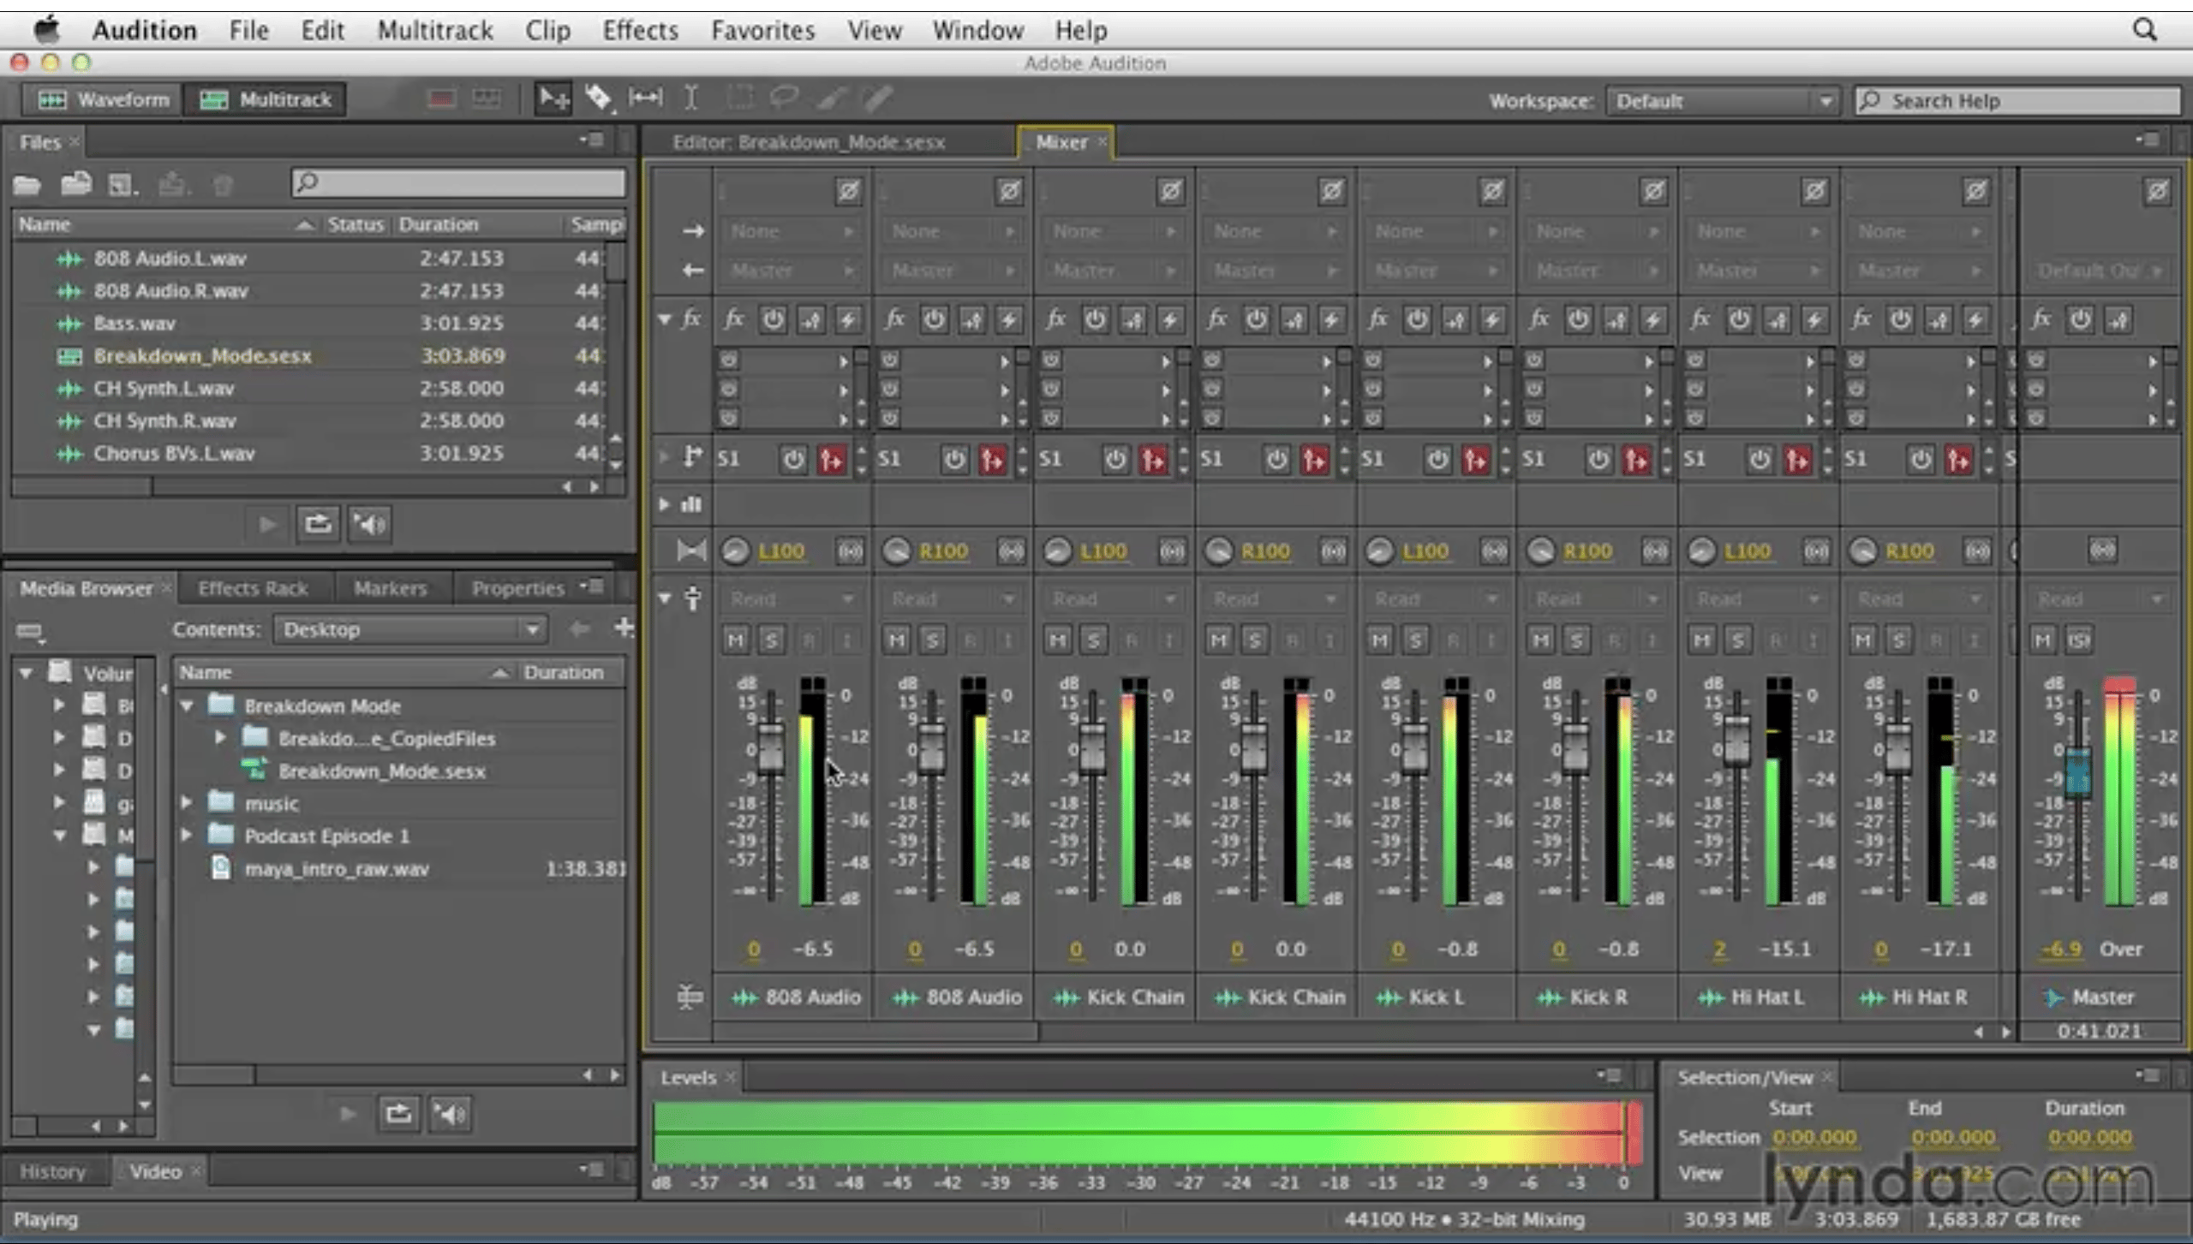Select the Slip tool
The image size is (2193, 1244).
click(645, 98)
